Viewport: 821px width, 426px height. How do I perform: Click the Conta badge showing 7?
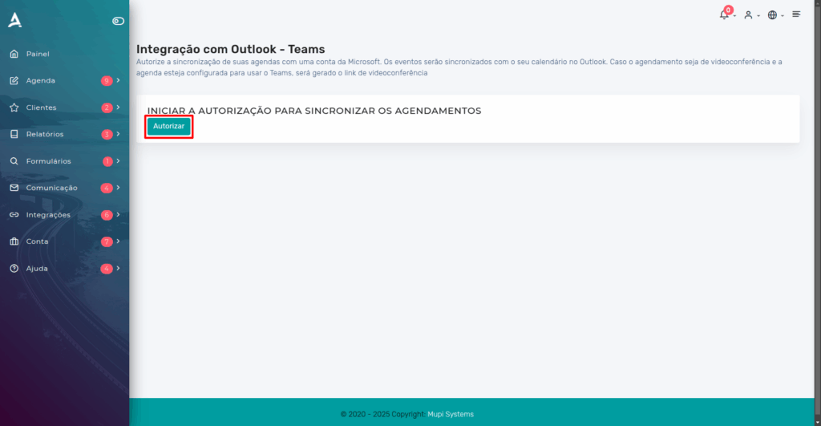point(107,241)
